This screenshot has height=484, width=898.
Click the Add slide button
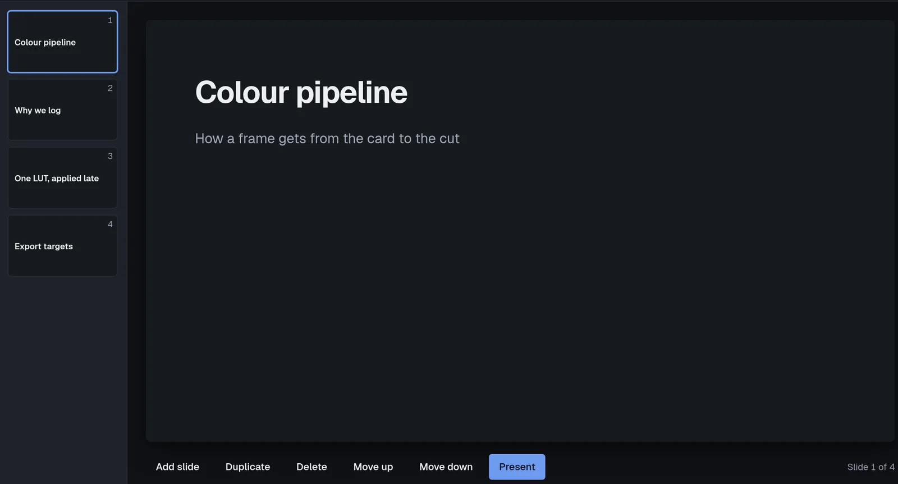[x=177, y=467]
